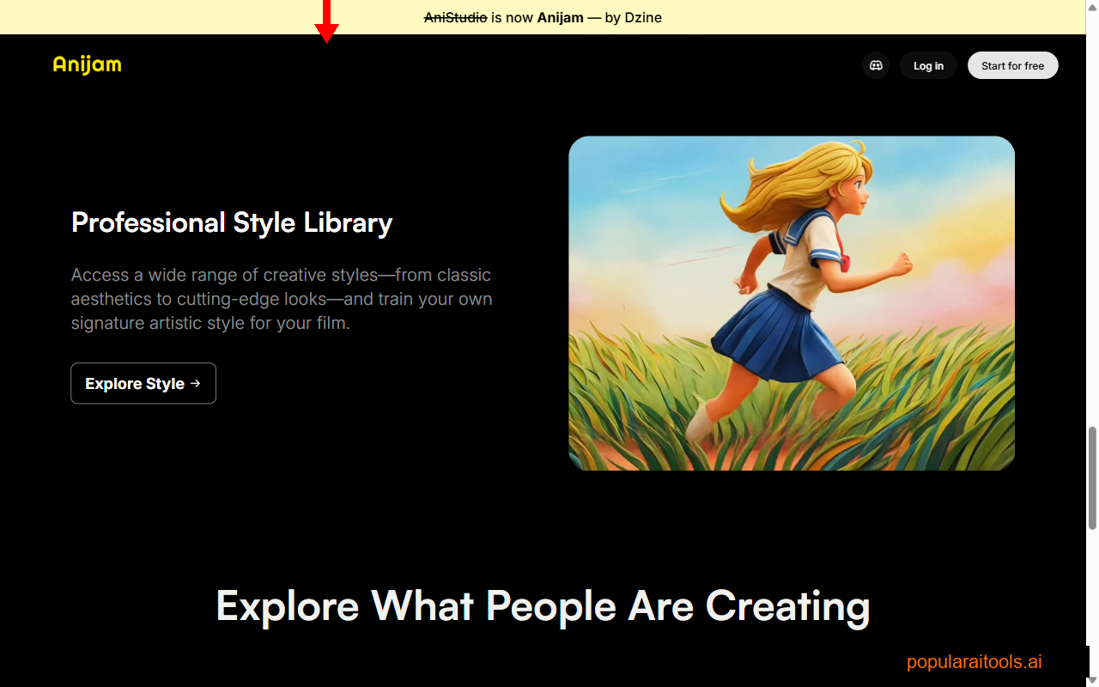Click the strikethrough AniStudio text in the banner
The image size is (1099, 687).
[454, 17]
